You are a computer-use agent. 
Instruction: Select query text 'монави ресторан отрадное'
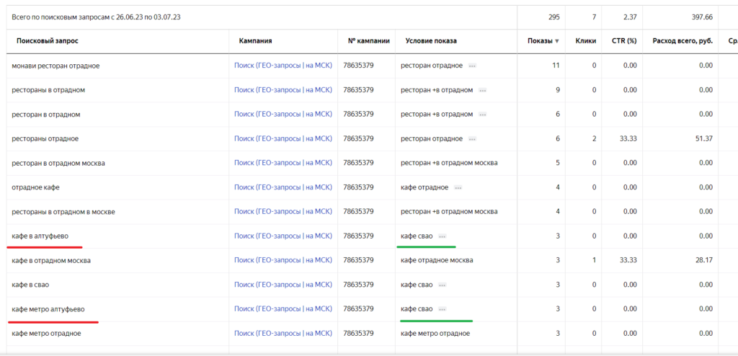[55, 66]
